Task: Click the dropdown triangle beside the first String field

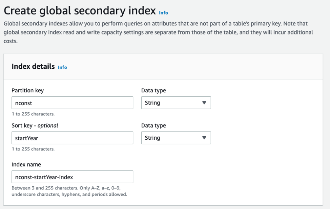Action: 204,102
